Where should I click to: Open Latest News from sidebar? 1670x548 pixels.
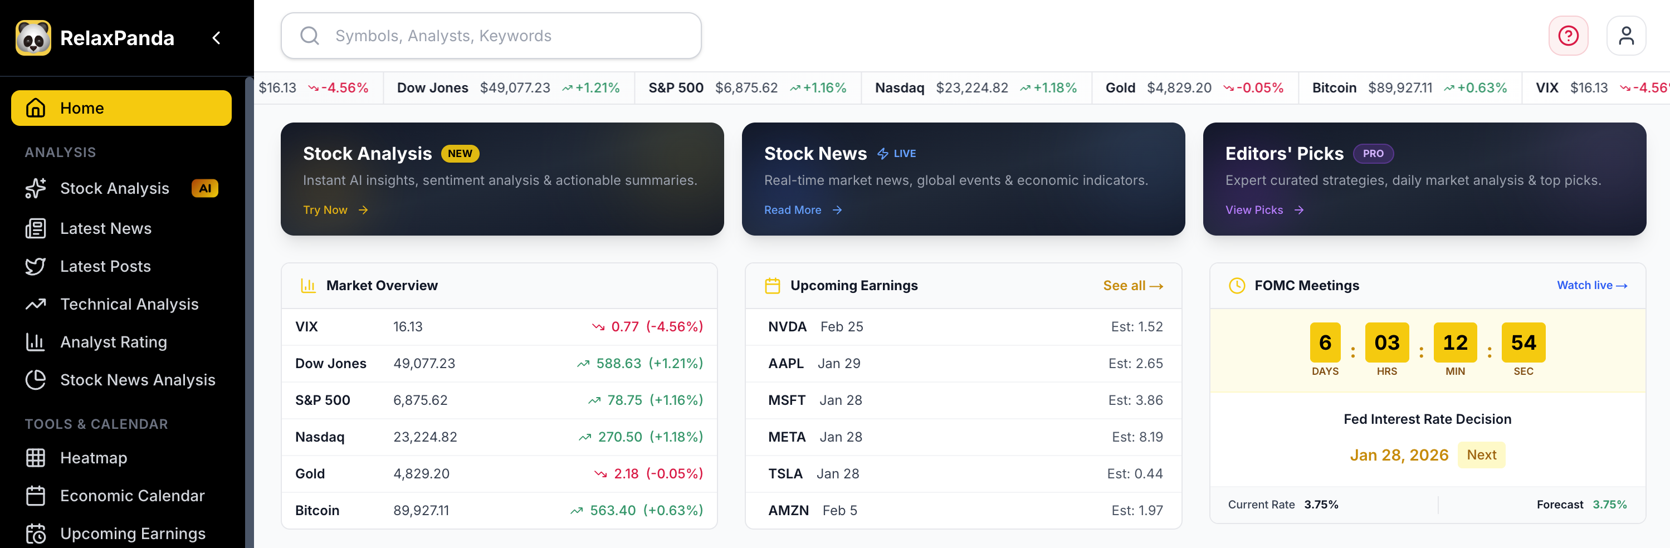point(105,228)
